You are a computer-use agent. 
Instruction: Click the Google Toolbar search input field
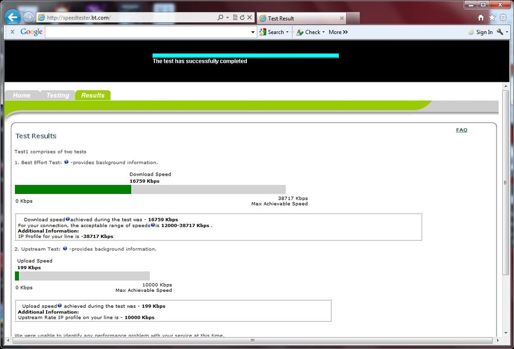tap(148, 32)
